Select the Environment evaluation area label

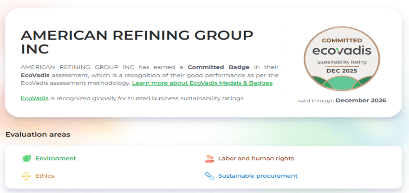pos(56,159)
